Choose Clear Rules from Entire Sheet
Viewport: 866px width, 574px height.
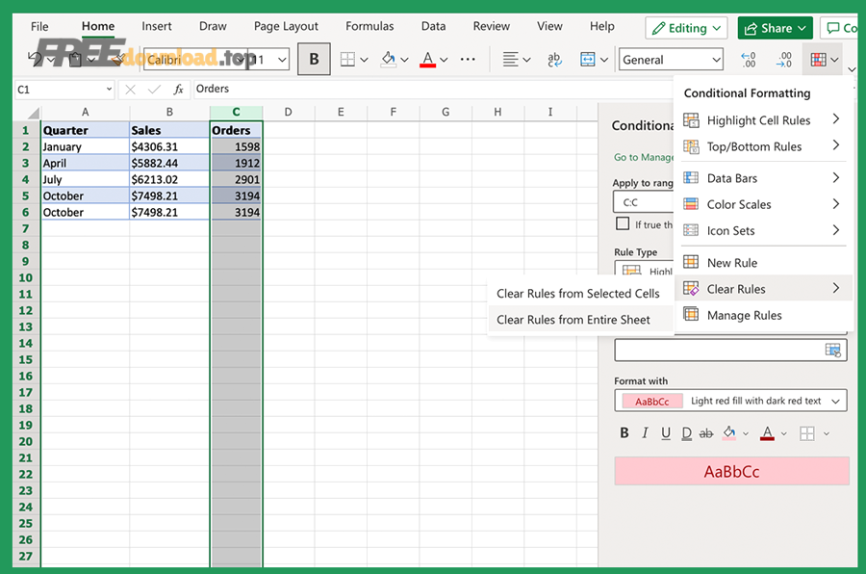[580, 320]
